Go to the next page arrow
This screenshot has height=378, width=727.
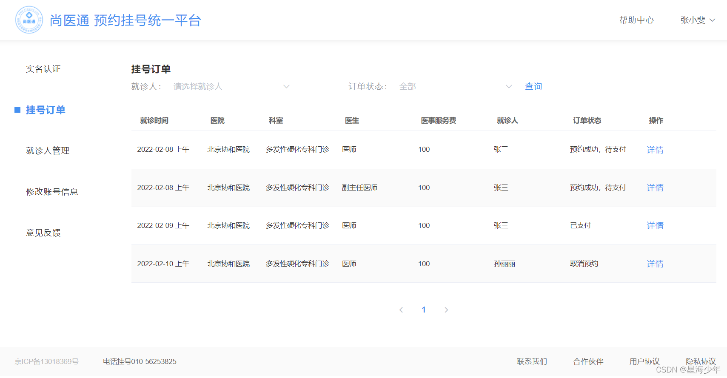(x=446, y=310)
